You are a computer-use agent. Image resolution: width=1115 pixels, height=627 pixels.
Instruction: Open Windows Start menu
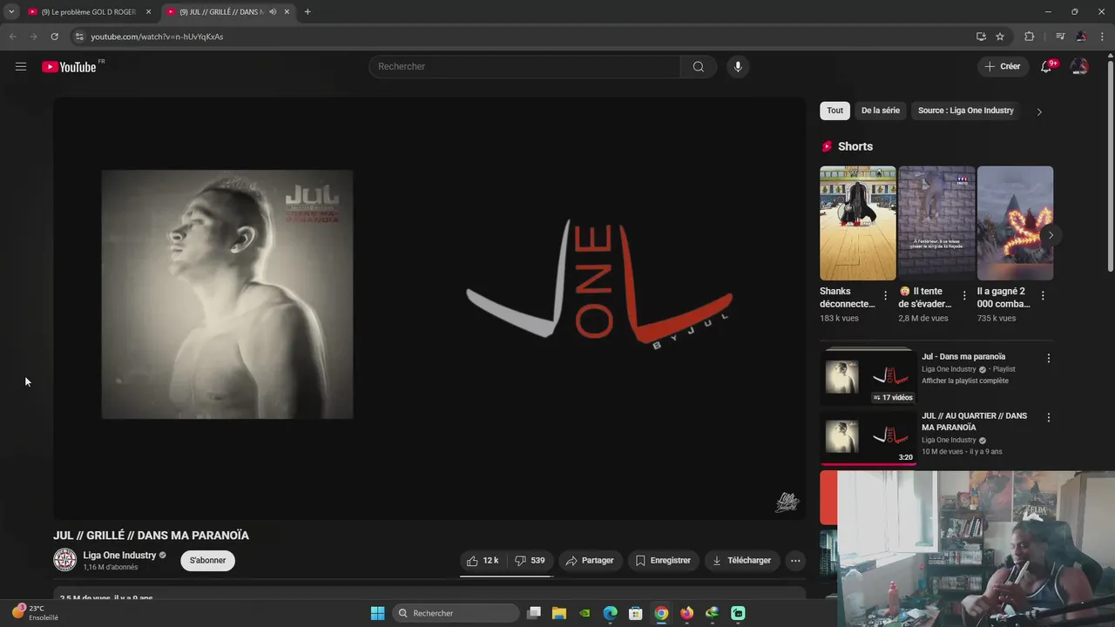pos(377,613)
